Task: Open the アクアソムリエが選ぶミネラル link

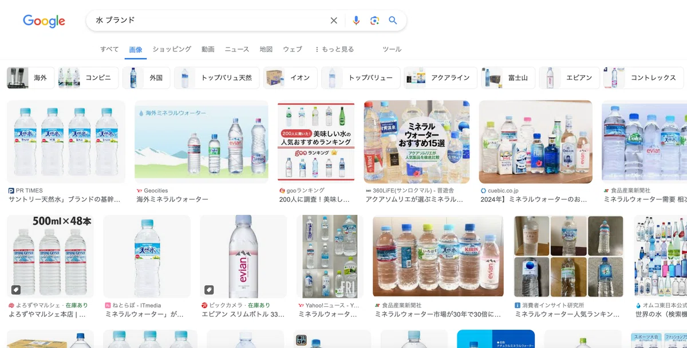Action: tap(414, 200)
